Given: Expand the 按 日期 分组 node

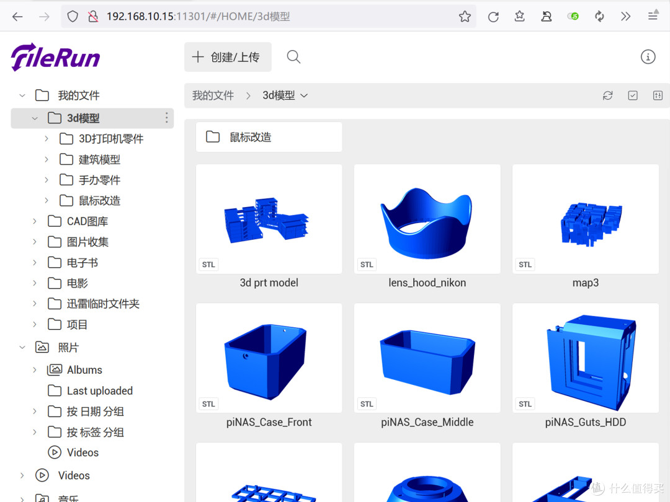Looking at the screenshot, I should pyautogui.click(x=35, y=411).
